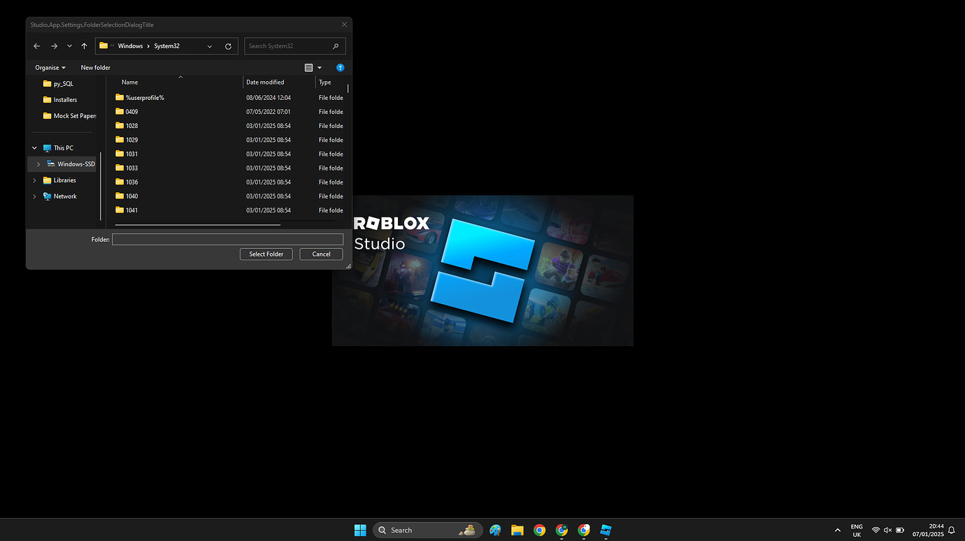This screenshot has width=965, height=541.
Task: Launch Paint from the taskbar
Action: coord(495,530)
